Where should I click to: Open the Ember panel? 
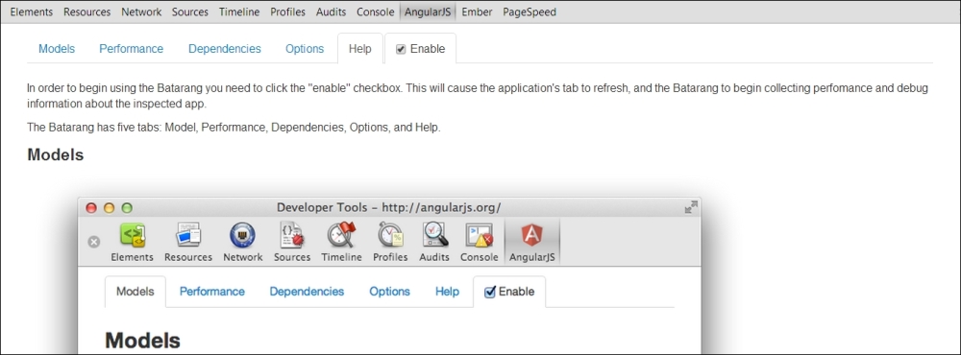click(x=477, y=12)
